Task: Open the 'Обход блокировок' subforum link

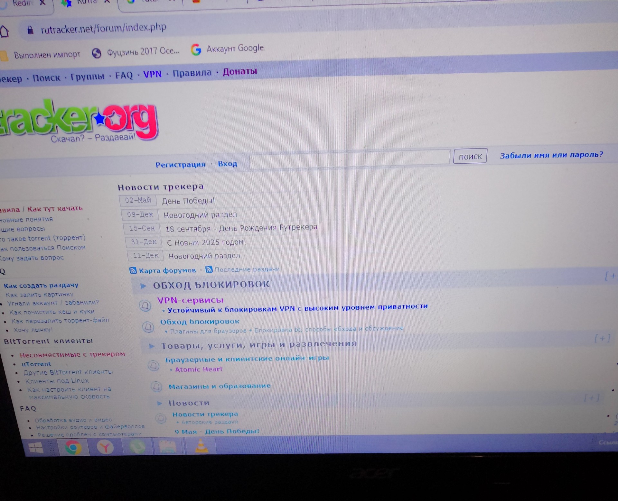Action: point(200,322)
